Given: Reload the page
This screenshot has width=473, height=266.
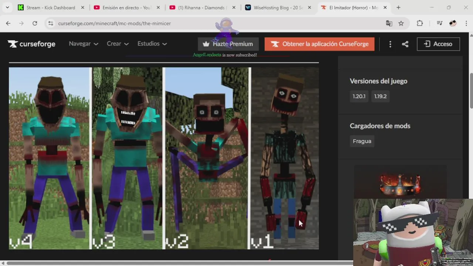Looking at the screenshot, I should 35,23.
